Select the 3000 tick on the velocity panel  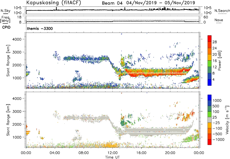tap(17, 111)
